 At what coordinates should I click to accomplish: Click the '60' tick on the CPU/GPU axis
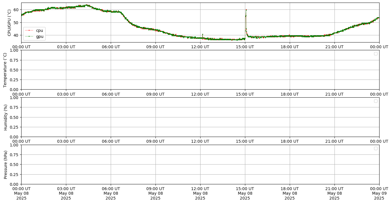(x=16, y=10)
